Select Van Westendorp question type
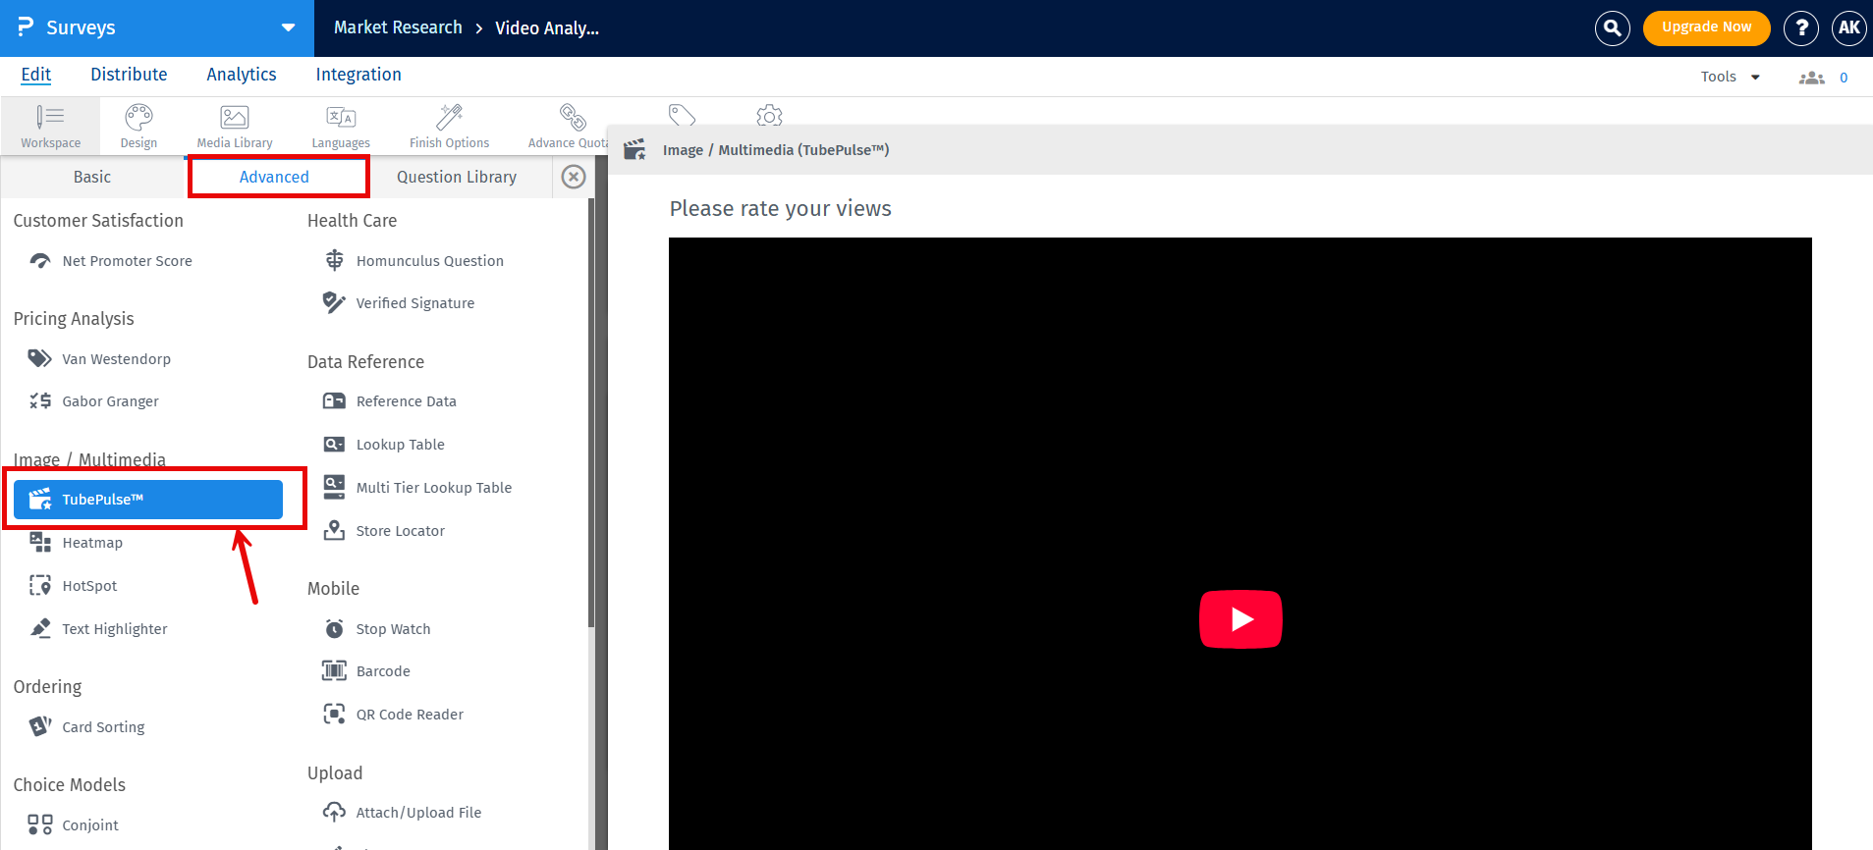The image size is (1873, 850). (116, 359)
